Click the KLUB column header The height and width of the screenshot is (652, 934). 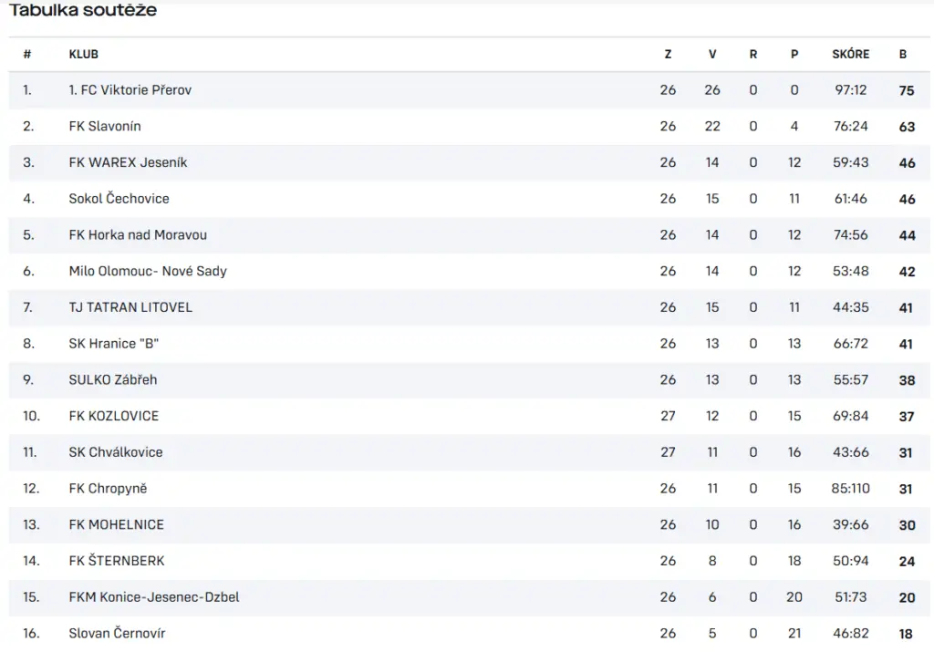(x=83, y=54)
